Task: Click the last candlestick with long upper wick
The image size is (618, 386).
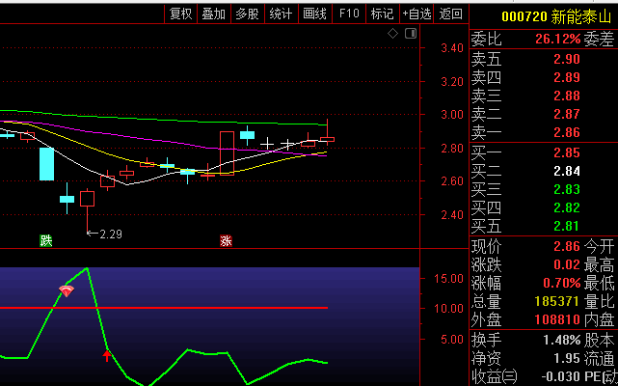Action: pos(327,133)
